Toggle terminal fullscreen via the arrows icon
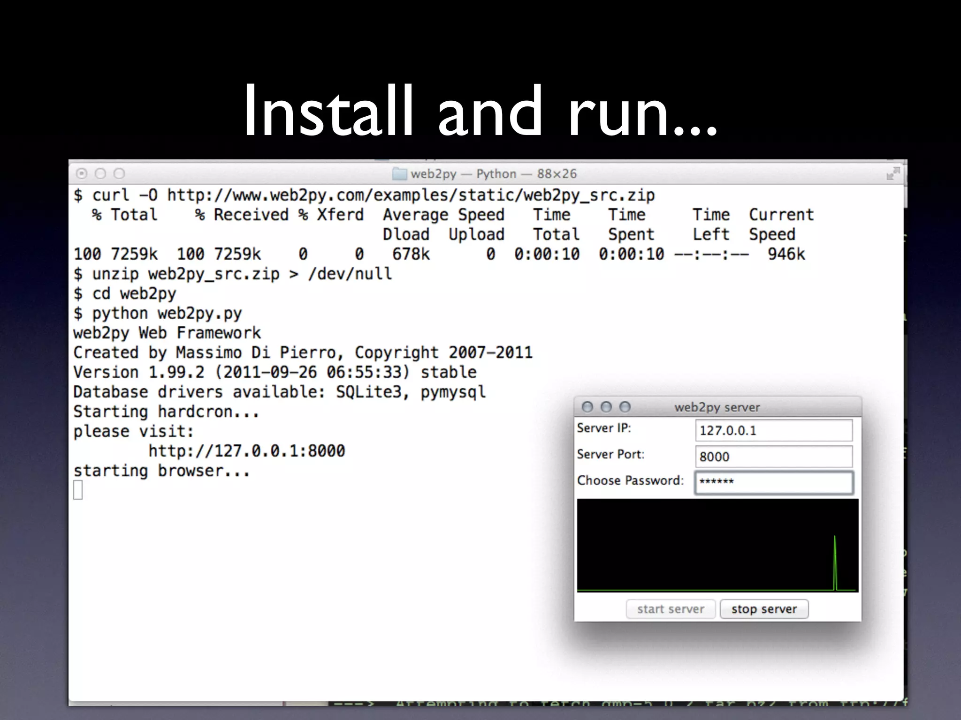 [x=892, y=173]
